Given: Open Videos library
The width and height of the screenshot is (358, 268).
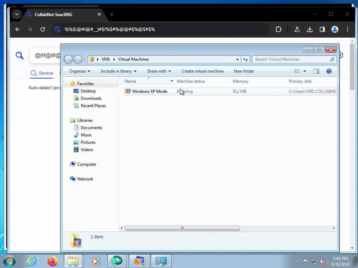Looking at the screenshot, I should tap(87, 149).
